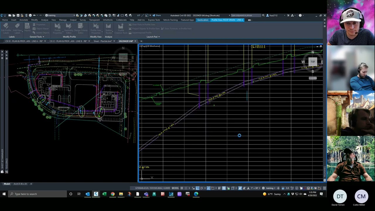Viewport: 375px width, 211px height.
Task: Click the Windows search box
Action: (37, 194)
